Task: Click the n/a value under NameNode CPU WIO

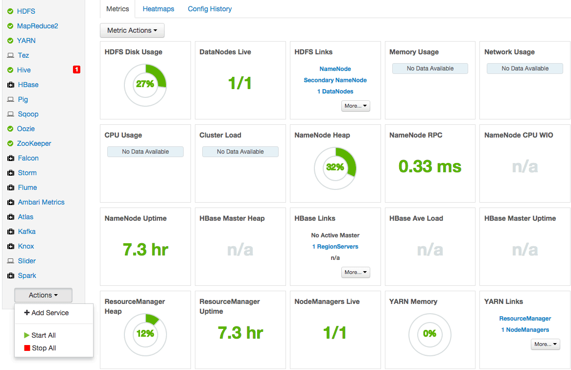Action: click(525, 166)
